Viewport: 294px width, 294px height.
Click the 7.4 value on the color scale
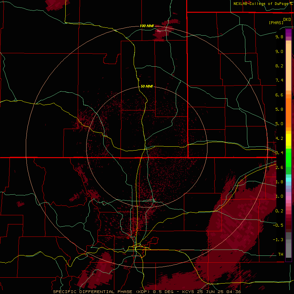[x=279, y=80]
